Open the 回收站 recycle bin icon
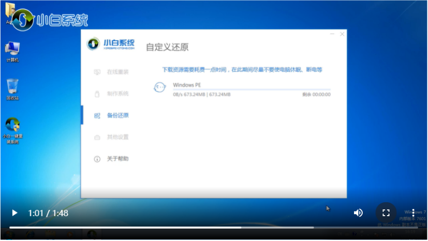This screenshot has width=428, height=241. point(12,88)
